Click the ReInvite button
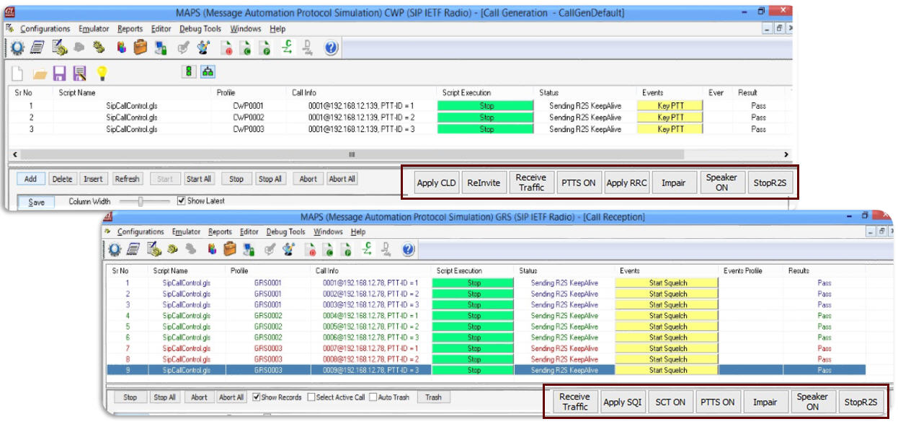This screenshot has width=898, height=424. click(484, 183)
